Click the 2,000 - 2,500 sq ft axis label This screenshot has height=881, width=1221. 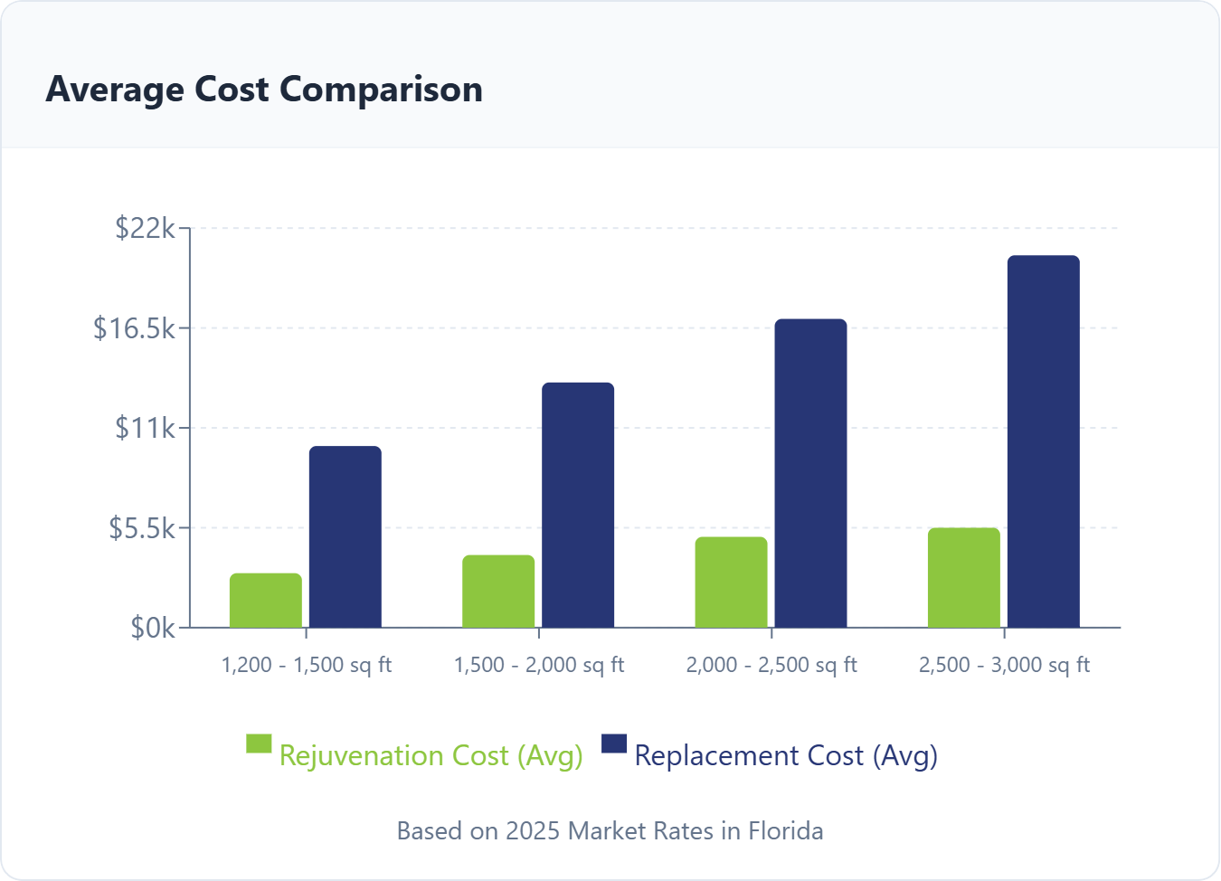(772, 665)
